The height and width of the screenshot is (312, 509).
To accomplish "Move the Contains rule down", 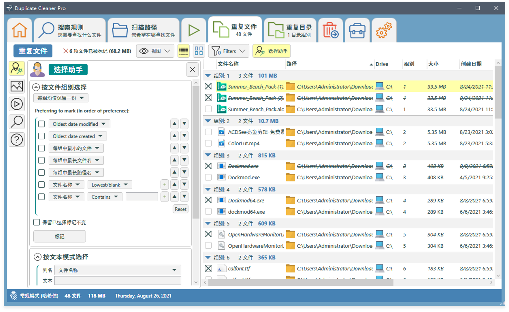I will pos(184,197).
